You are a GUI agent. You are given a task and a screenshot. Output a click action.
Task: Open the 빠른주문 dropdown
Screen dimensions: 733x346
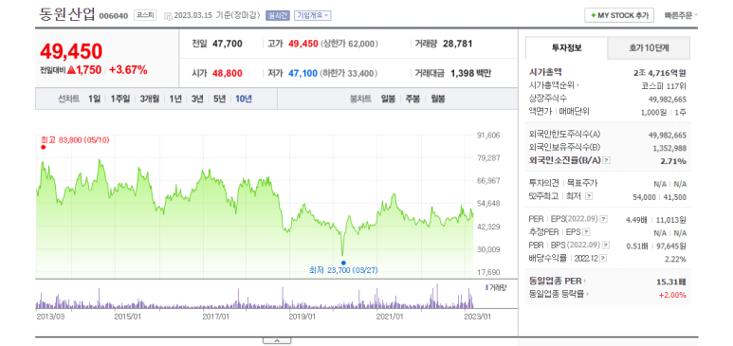click(681, 15)
